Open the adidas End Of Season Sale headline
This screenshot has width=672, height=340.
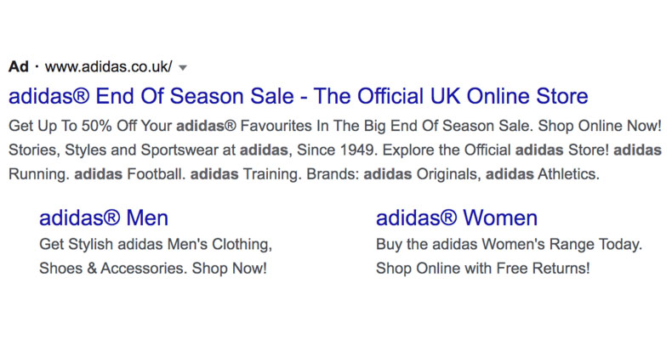point(298,94)
